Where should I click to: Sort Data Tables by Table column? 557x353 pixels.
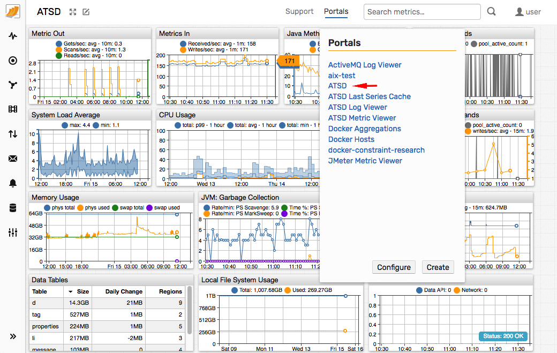pyautogui.click(x=47, y=291)
